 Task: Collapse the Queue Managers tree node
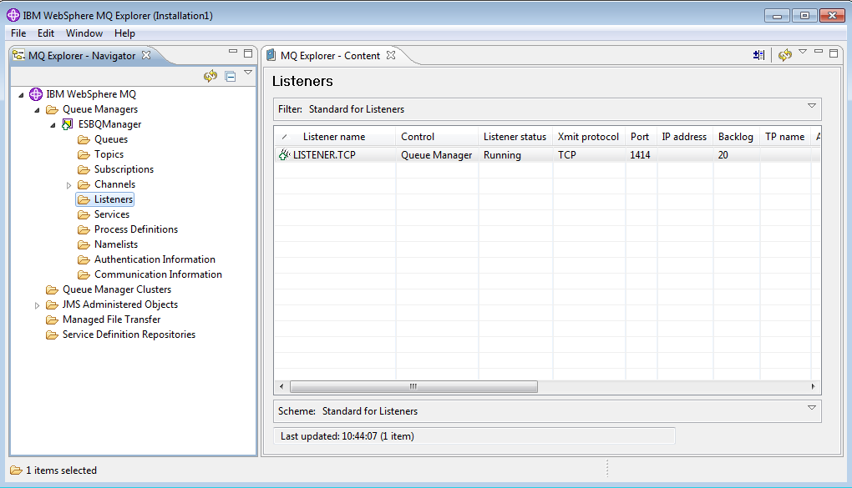37,110
